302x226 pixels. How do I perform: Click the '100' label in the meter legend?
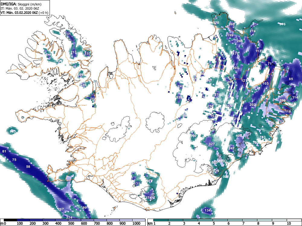(x=20, y=223)
